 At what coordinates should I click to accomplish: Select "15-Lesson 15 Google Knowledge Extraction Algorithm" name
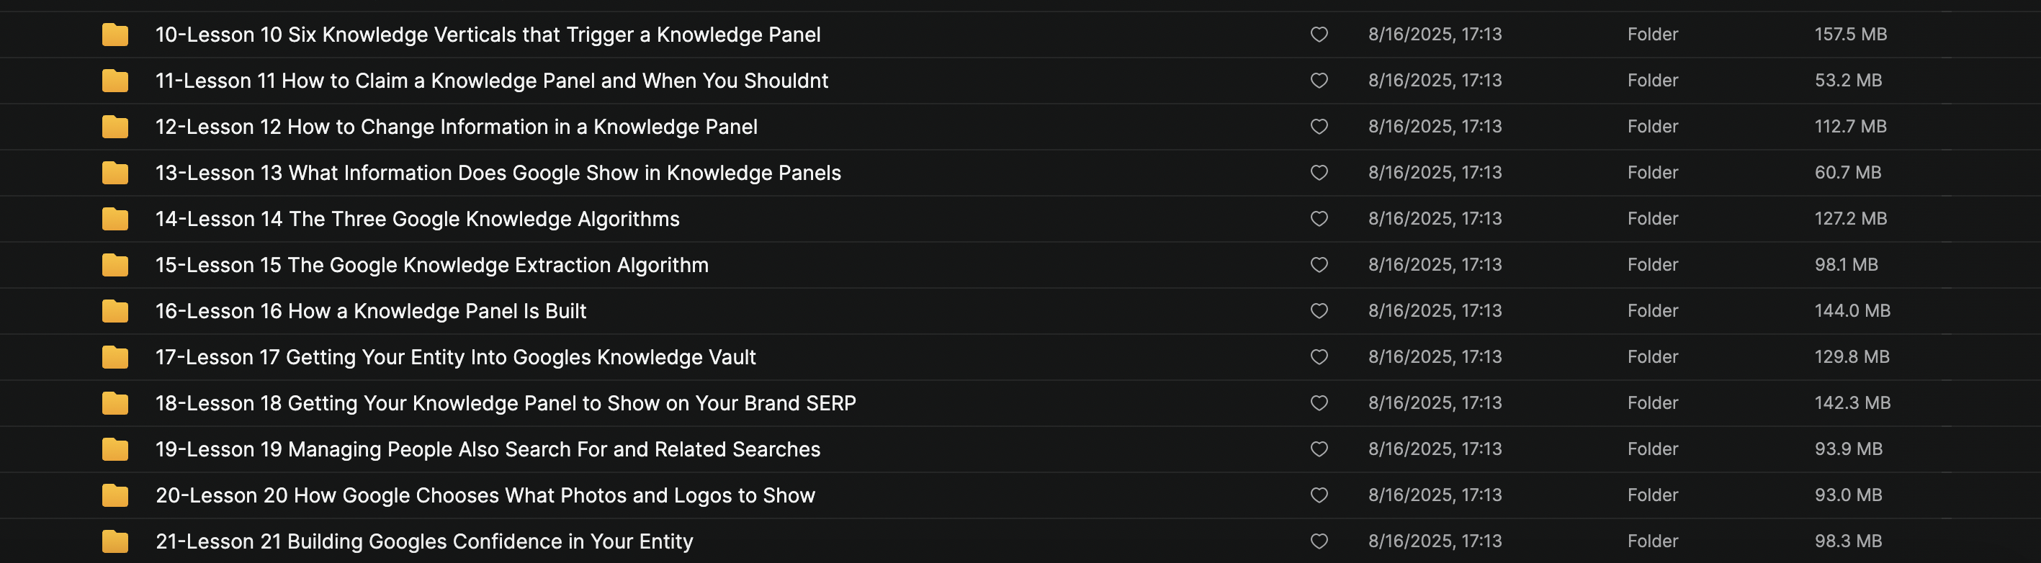click(x=432, y=264)
